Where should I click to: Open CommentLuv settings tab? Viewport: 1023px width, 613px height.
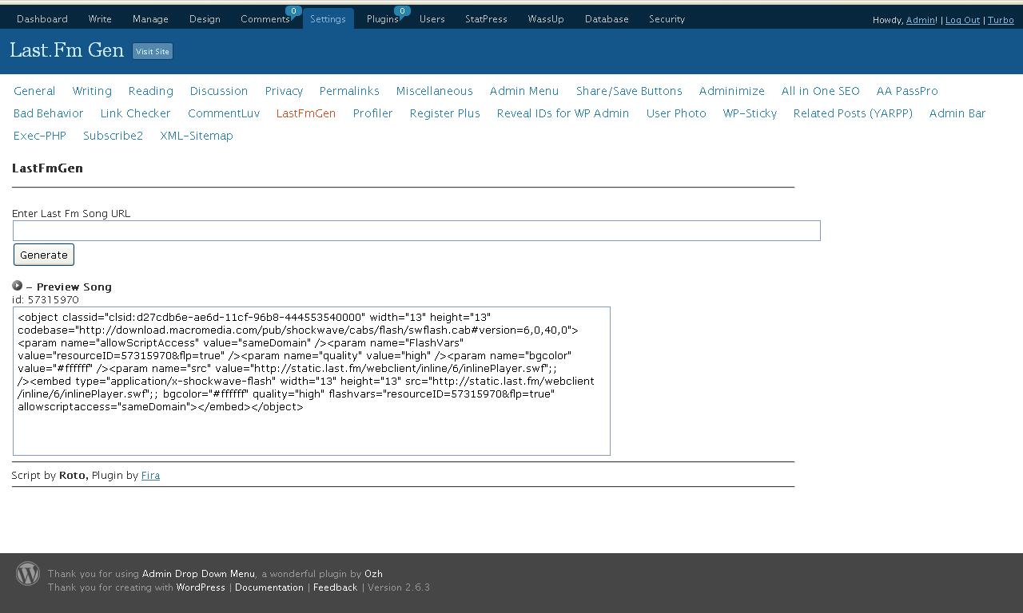coord(224,113)
